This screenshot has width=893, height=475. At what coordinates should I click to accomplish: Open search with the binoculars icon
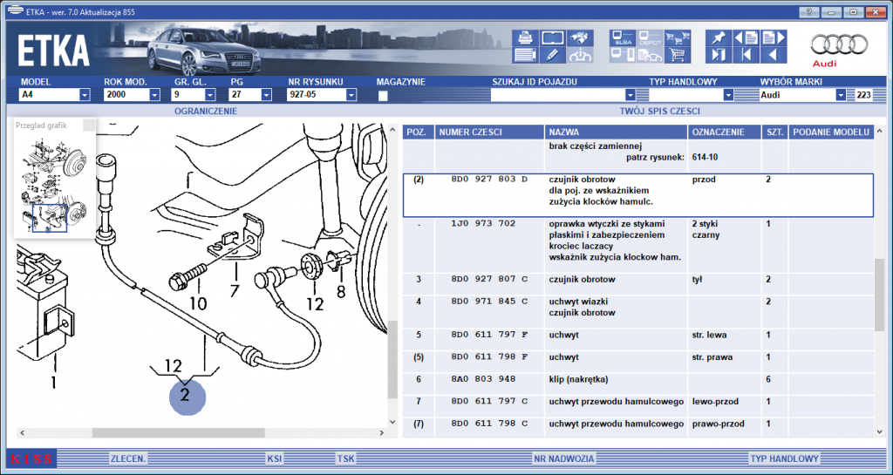[580, 38]
